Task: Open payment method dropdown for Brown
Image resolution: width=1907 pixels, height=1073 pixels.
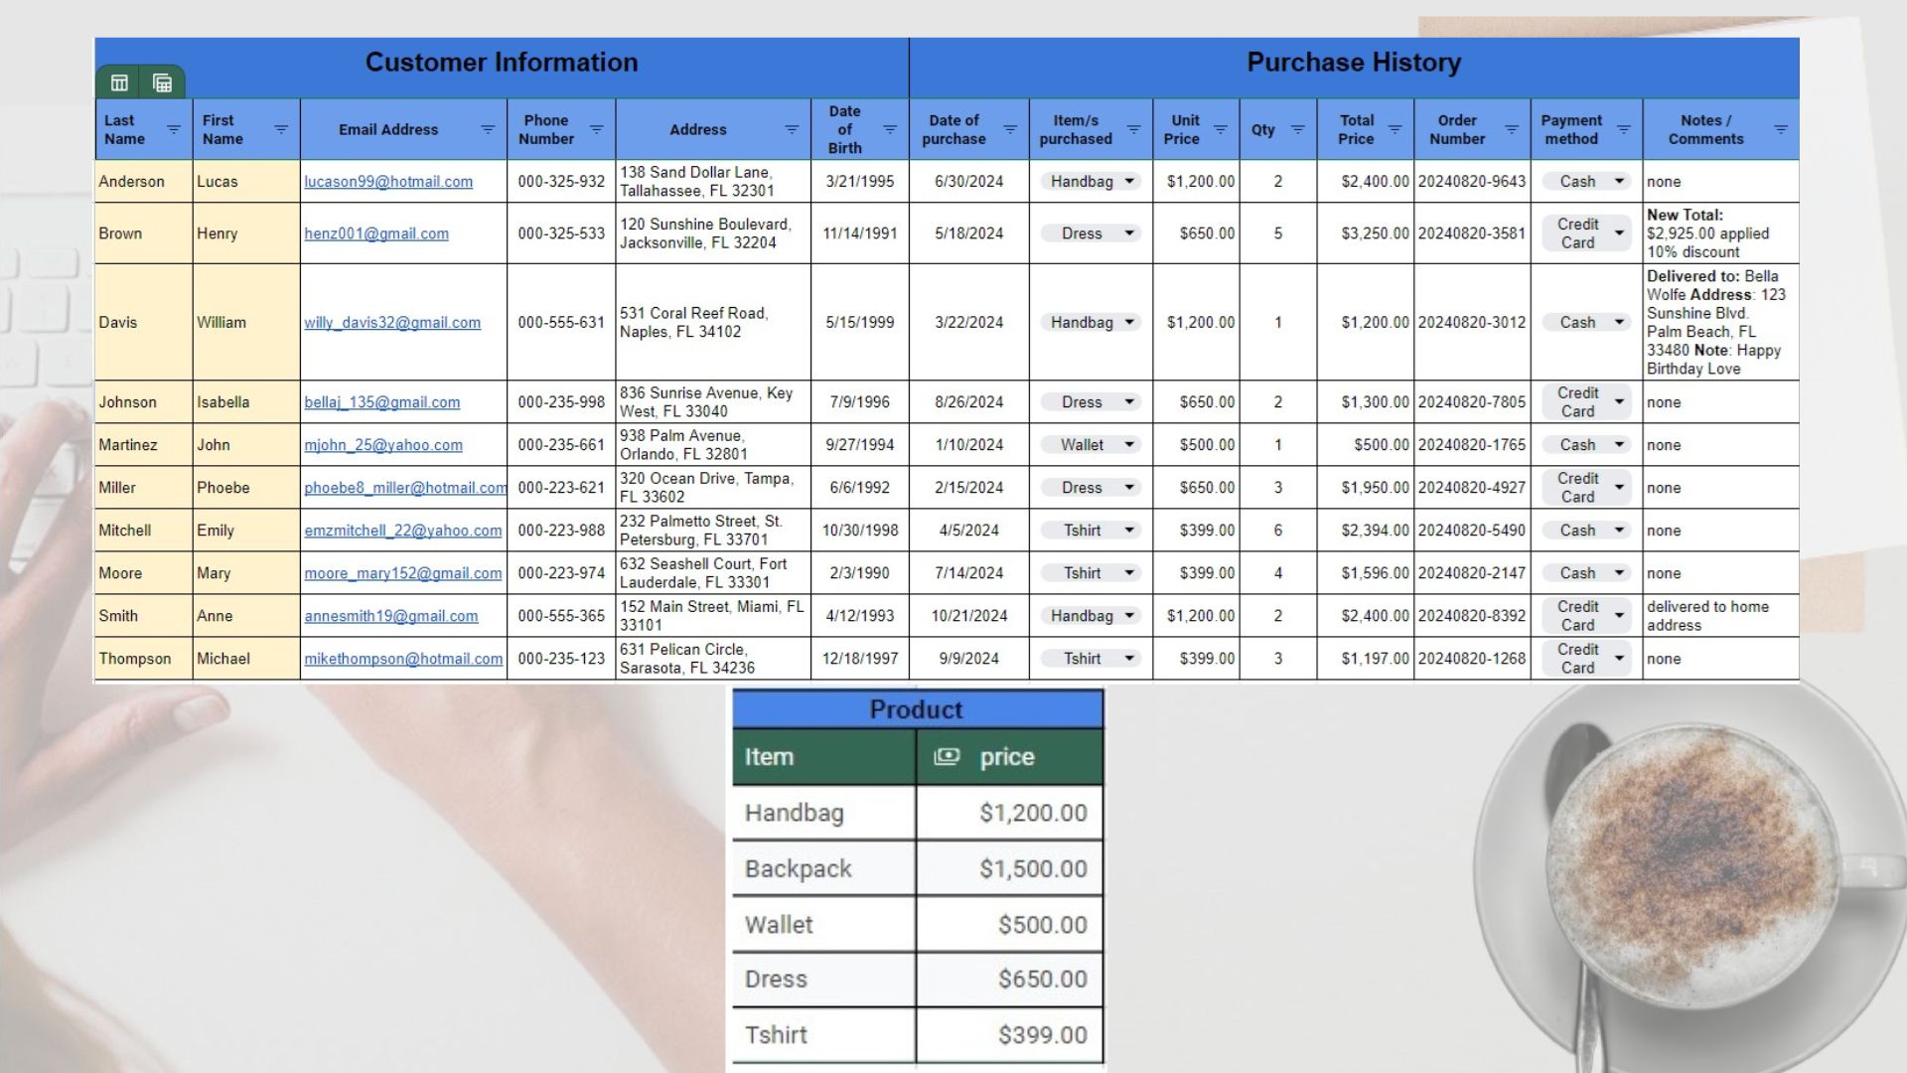Action: pyautogui.click(x=1619, y=233)
